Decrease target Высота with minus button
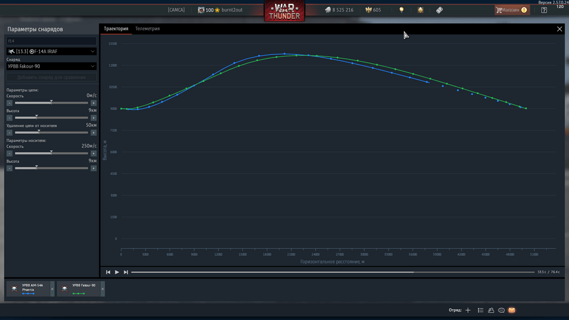 (10, 118)
